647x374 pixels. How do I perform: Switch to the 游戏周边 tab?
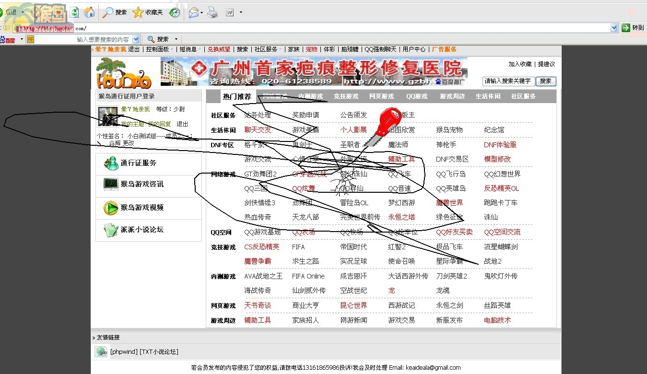coord(452,96)
